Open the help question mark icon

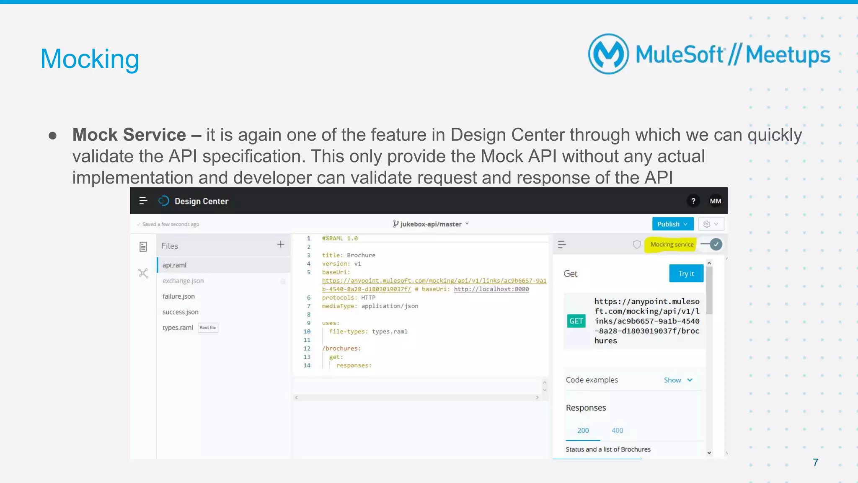[x=693, y=201]
